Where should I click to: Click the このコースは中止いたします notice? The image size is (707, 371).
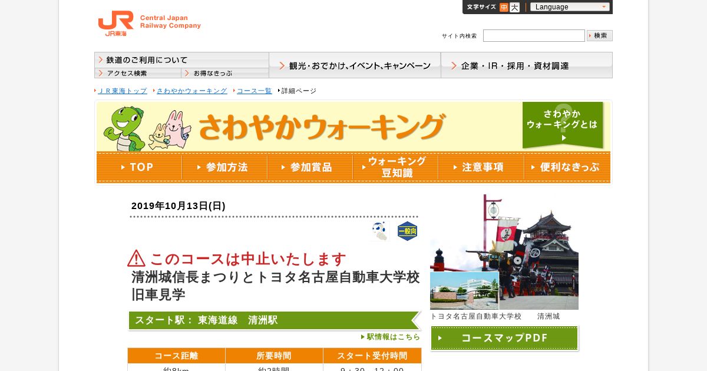point(248,259)
